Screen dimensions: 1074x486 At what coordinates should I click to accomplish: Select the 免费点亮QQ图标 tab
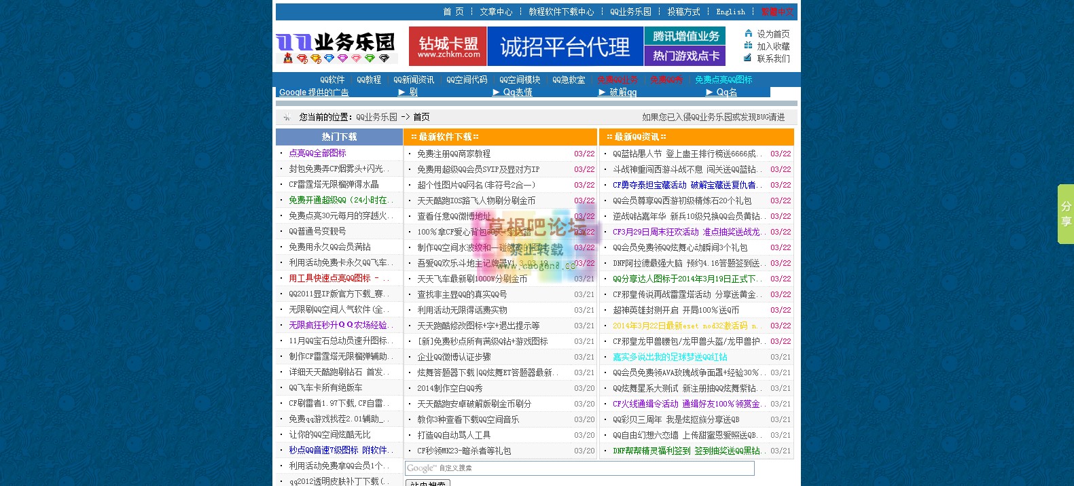(x=723, y=80)
